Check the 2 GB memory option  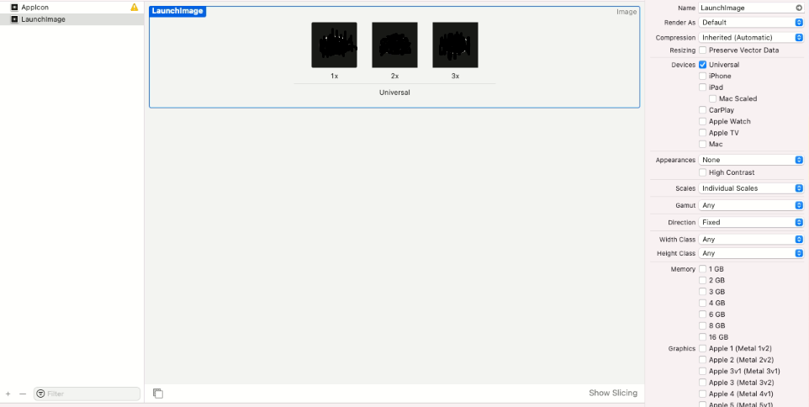click(703, 280)
